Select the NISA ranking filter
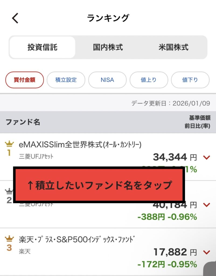 pos(107,80)
